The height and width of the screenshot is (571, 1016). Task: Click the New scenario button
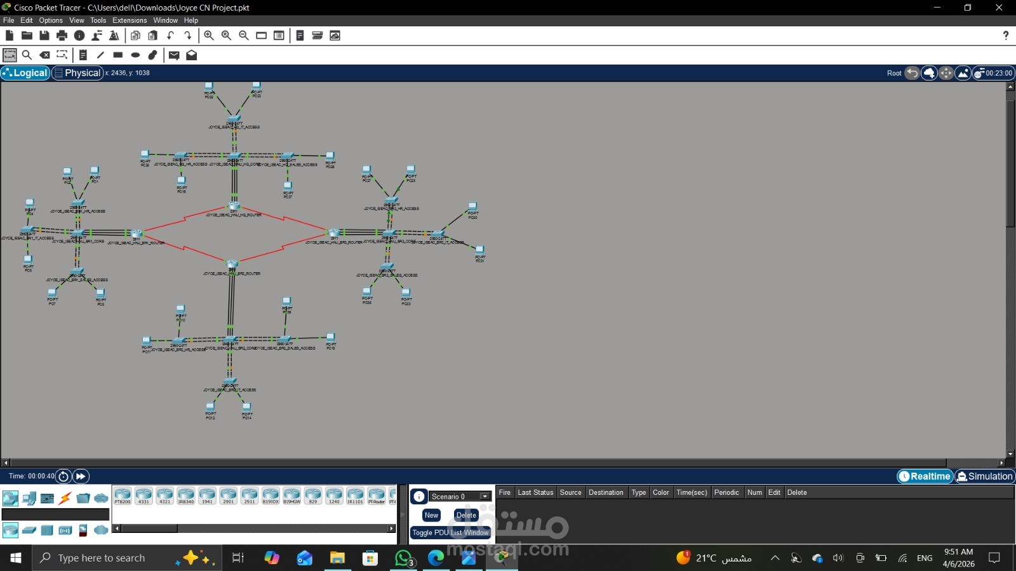432,515
